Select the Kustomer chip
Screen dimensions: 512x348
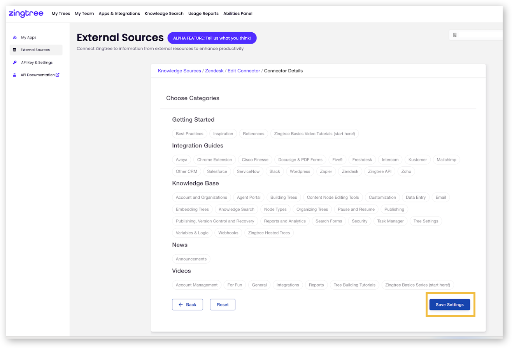417,160
